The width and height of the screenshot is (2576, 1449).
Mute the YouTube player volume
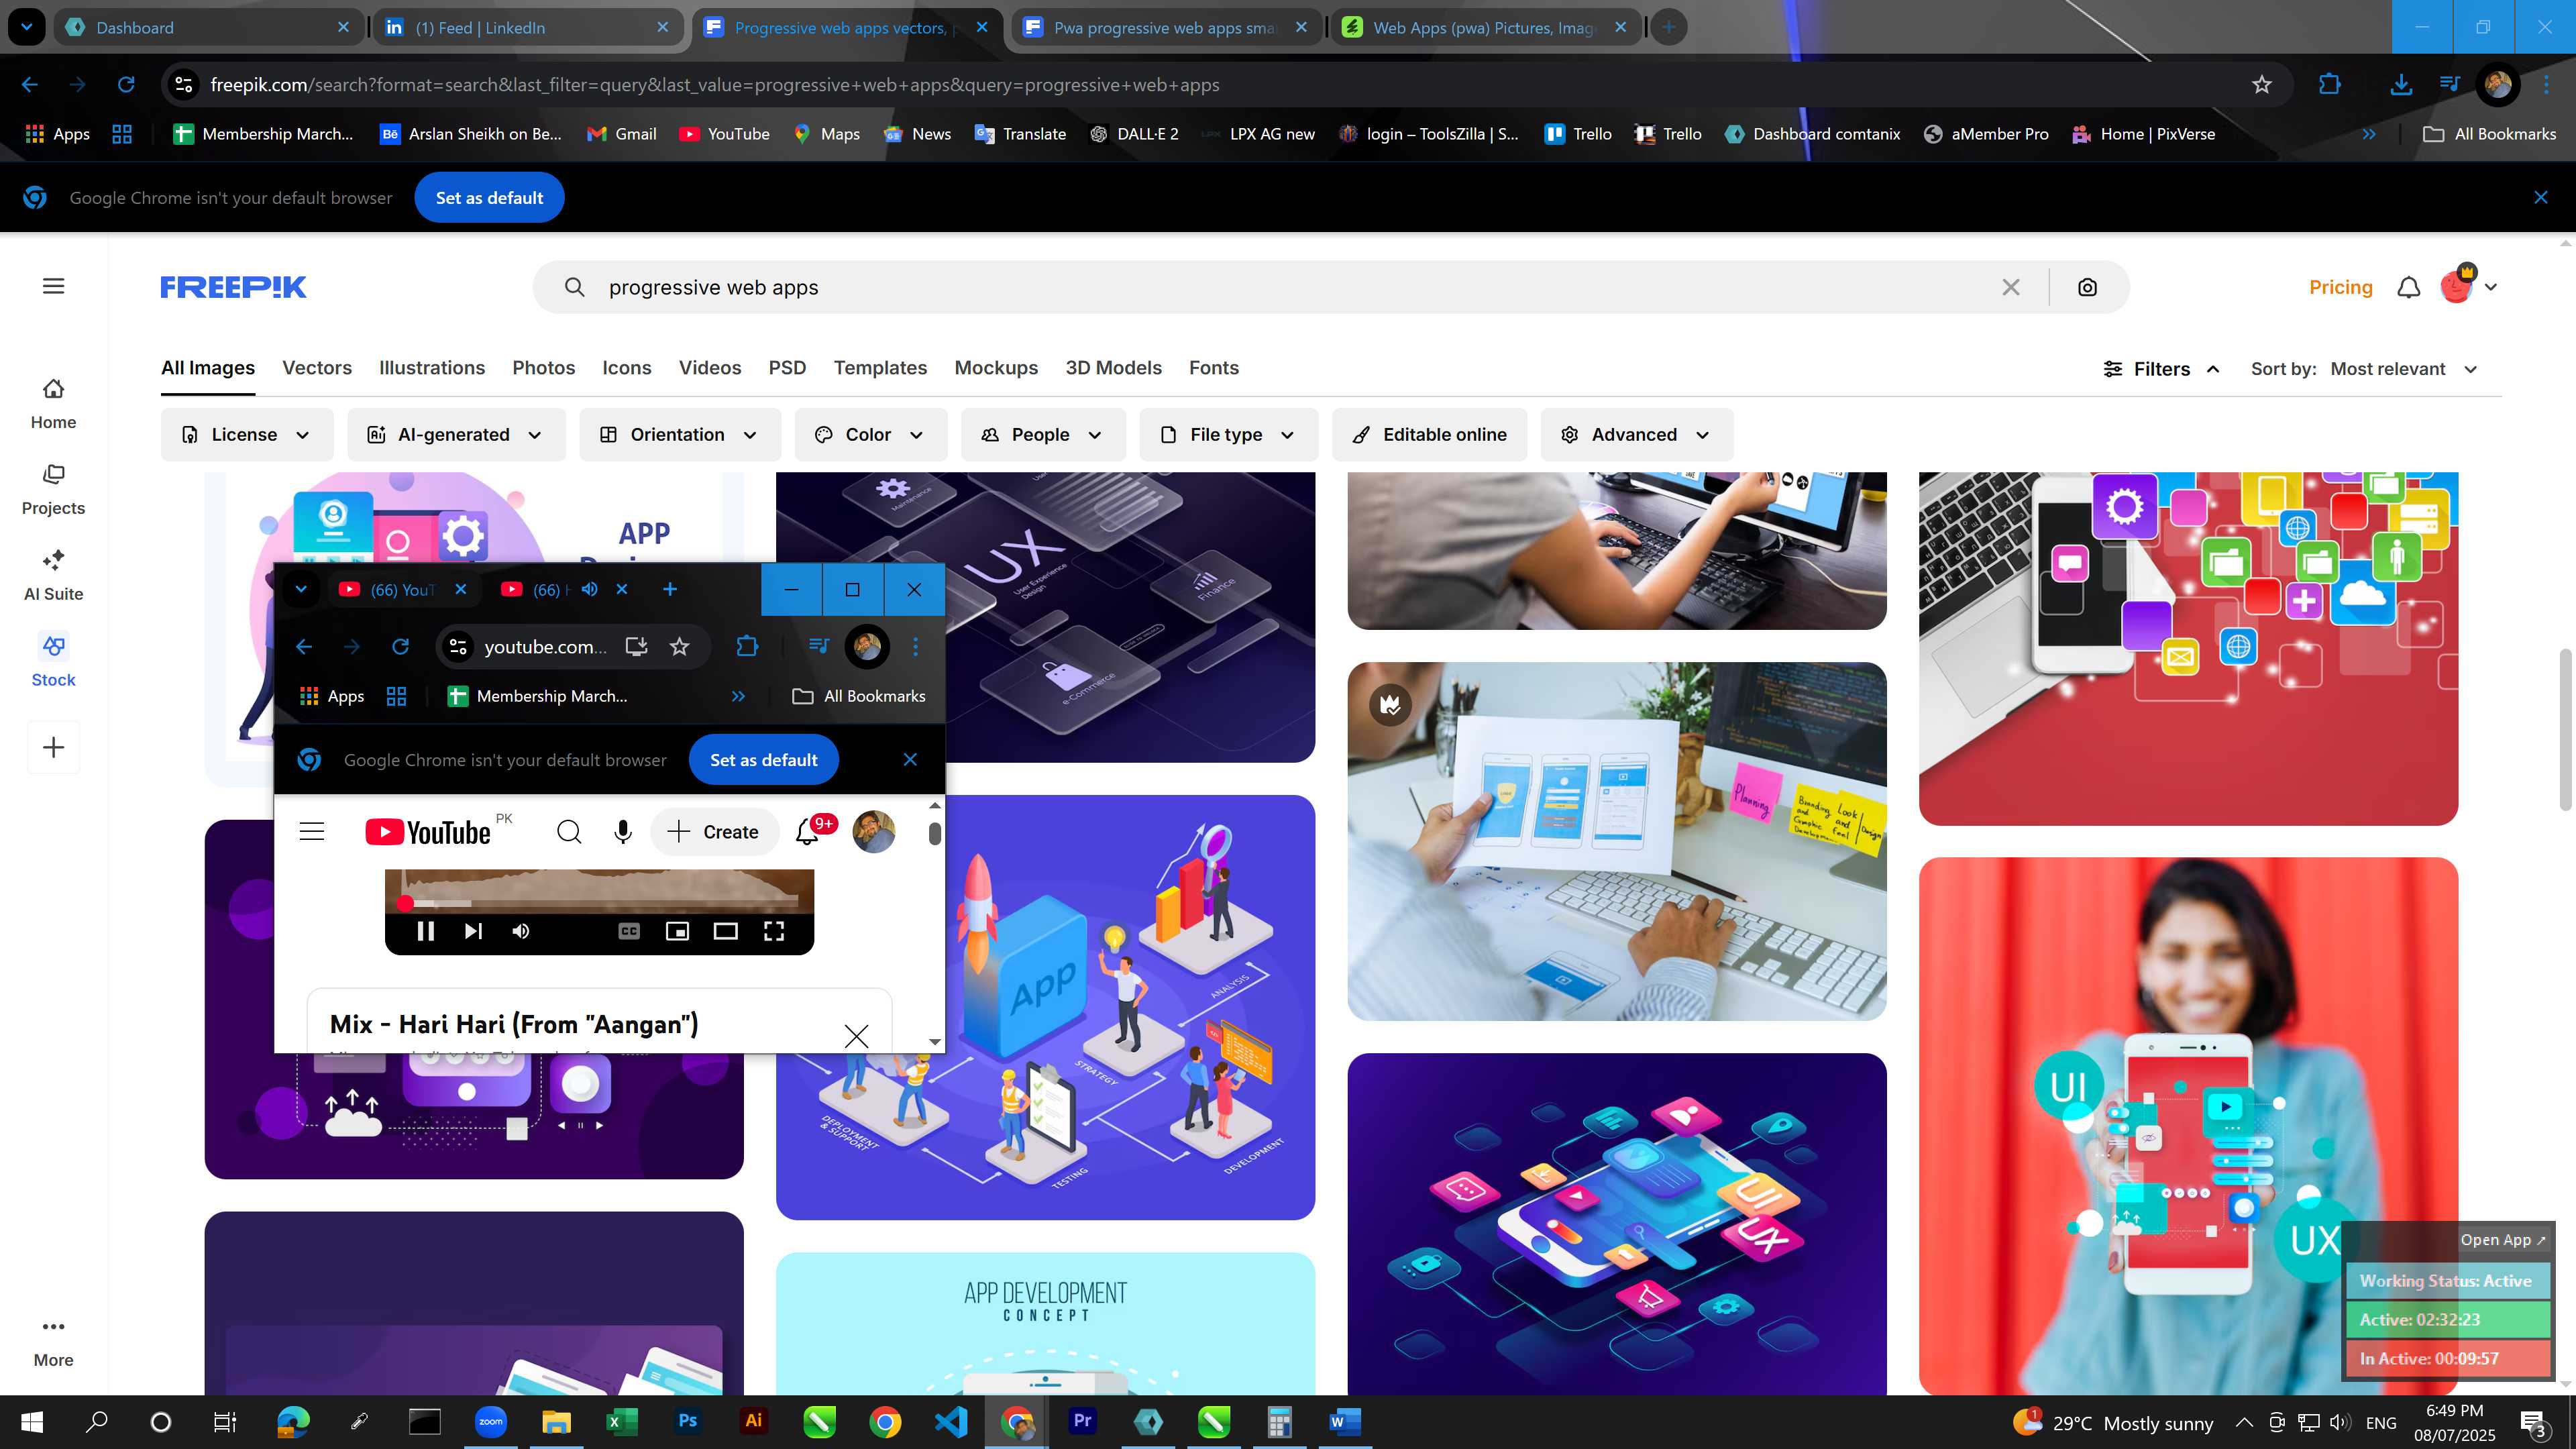coord(520,931)
